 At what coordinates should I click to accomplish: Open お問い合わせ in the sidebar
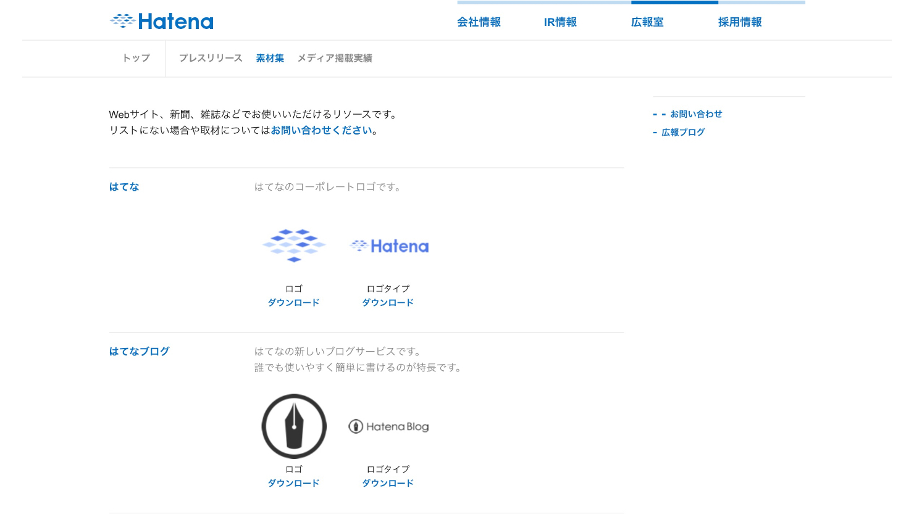click(x=696, y=114)
